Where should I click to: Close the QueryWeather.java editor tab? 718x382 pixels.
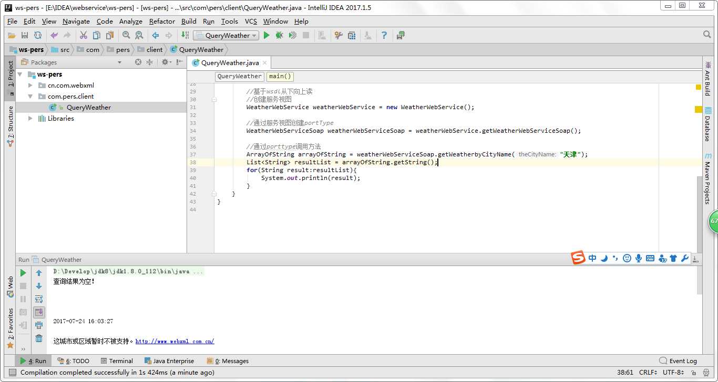click(265, 63)
